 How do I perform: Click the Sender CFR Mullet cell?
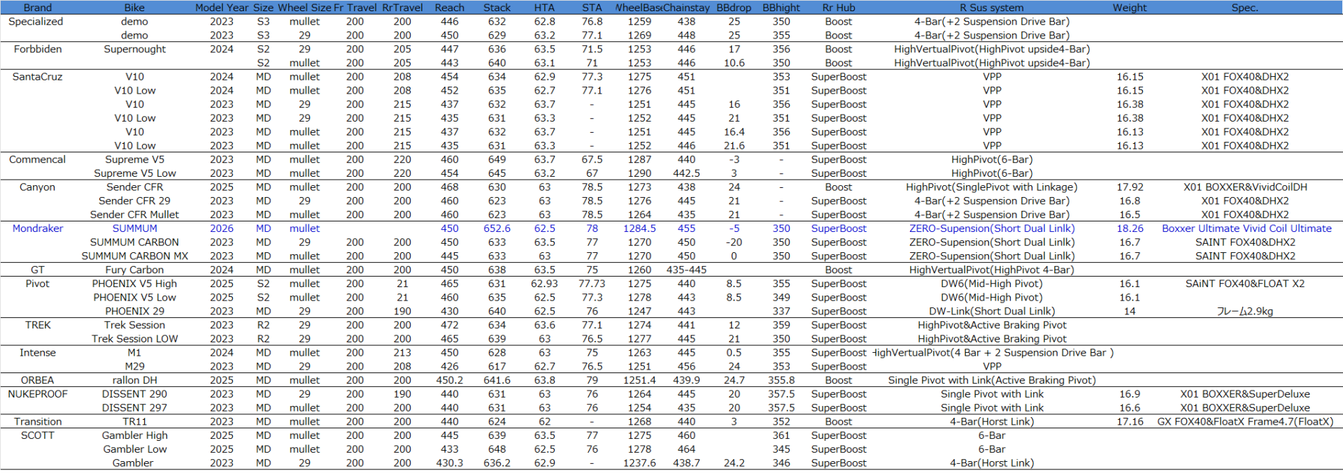[134, 214]
